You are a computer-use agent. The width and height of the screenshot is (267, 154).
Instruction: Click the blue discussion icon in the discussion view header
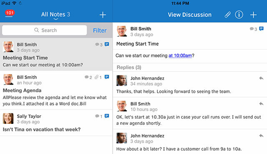pyautogui.click(x=262, y=29)
